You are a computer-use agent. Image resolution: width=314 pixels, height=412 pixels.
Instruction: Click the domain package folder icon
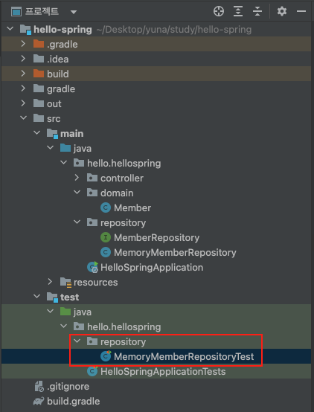tap(92, 193)
